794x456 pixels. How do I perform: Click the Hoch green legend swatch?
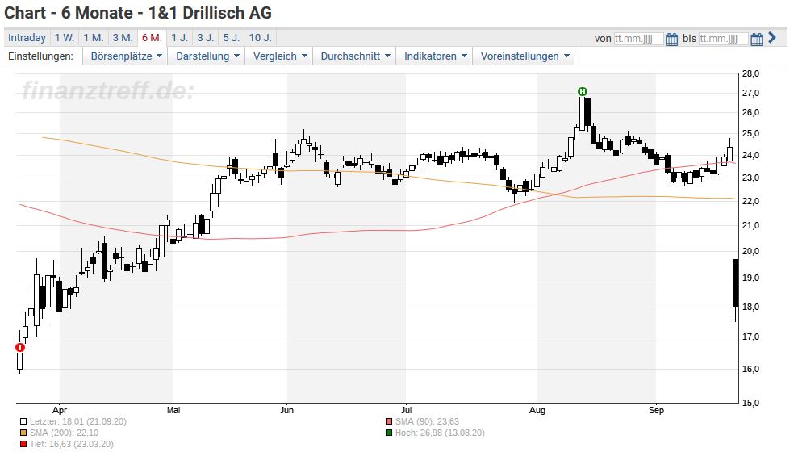(x=389, y=433)
